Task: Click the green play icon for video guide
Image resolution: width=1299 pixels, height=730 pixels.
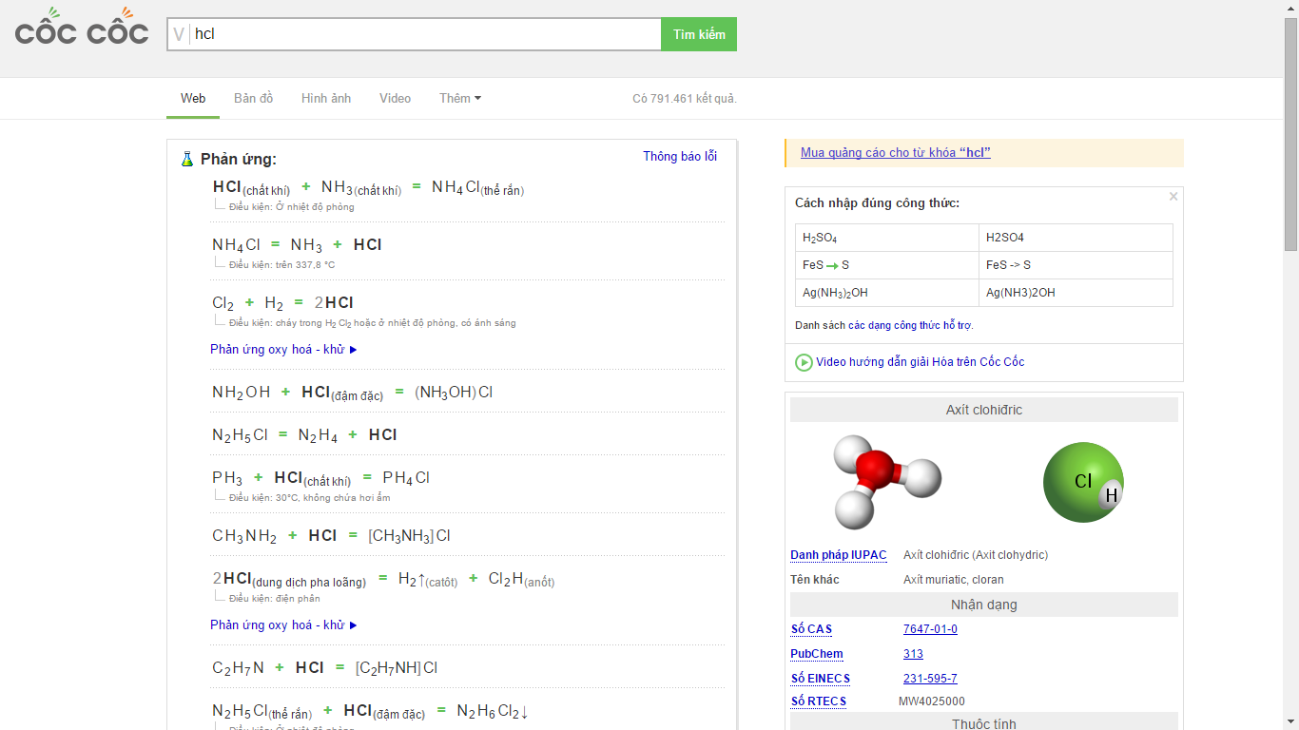Action: pos(804,362)
